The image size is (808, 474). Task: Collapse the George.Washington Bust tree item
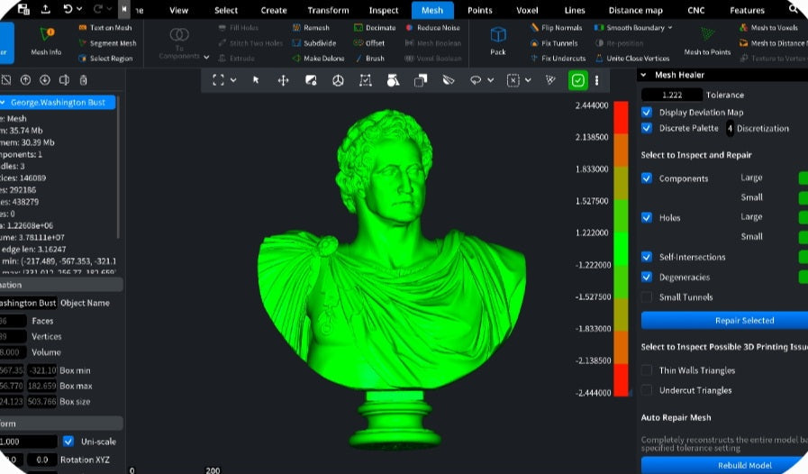coord(3,103)
